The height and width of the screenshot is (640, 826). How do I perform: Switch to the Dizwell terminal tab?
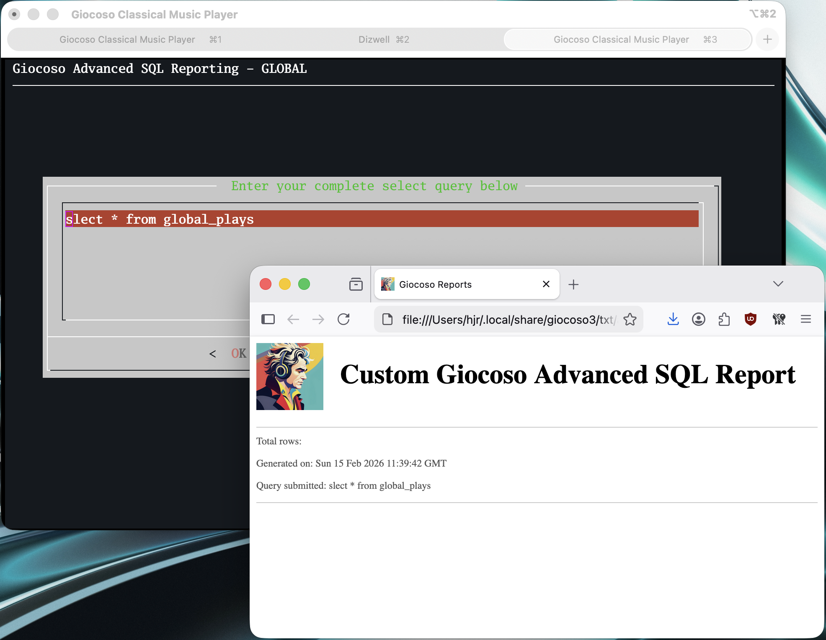[x=383, y=39]
